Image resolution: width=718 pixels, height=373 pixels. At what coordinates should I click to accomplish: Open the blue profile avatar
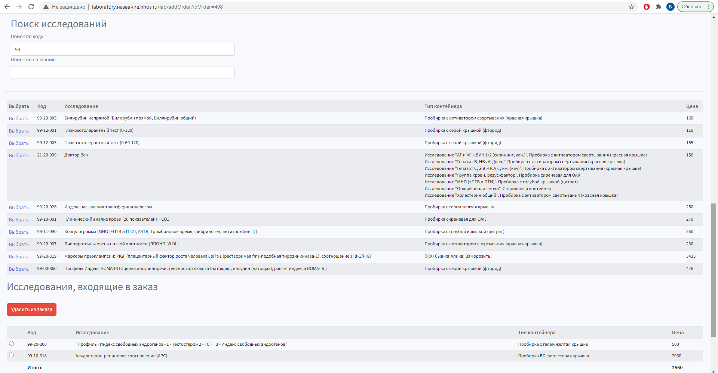671,7
